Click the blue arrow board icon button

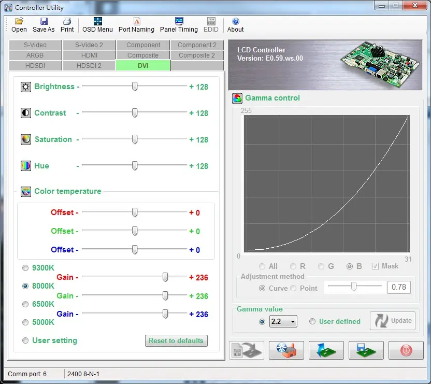pos(326,350)
